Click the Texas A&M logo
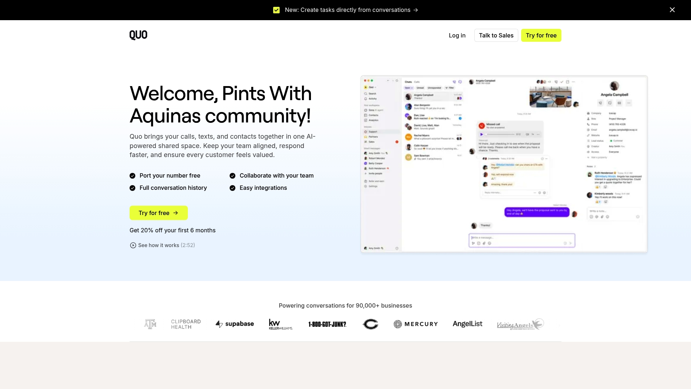Screen dimensions: 691x389 click(x=150, y=324)
